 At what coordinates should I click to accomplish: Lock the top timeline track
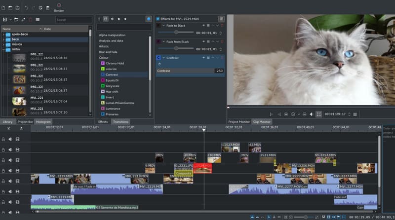pos(3,139)
